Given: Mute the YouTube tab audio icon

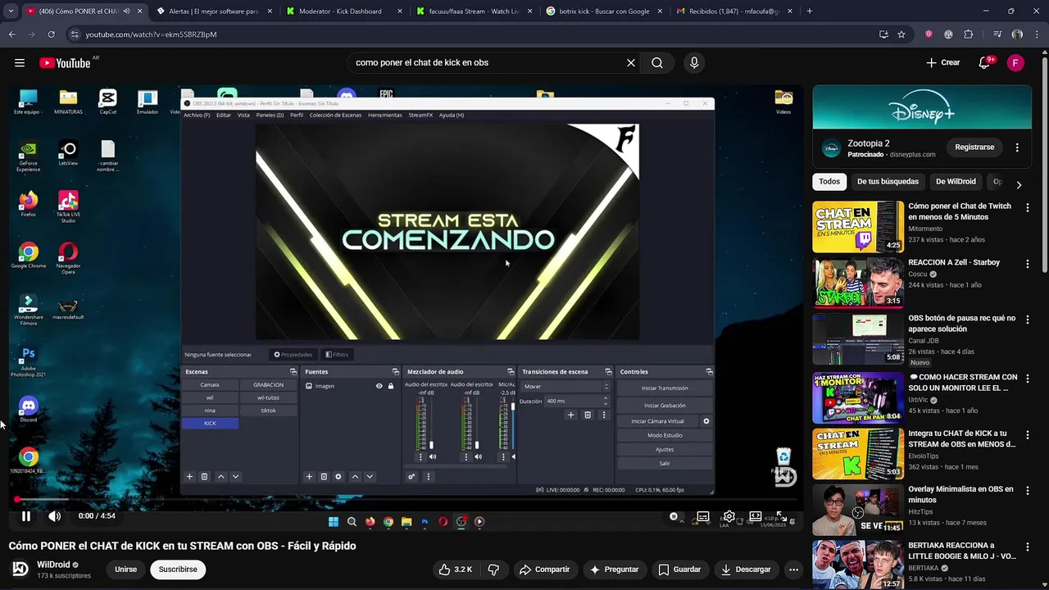Looking at the screenshot, I should 126,11.
